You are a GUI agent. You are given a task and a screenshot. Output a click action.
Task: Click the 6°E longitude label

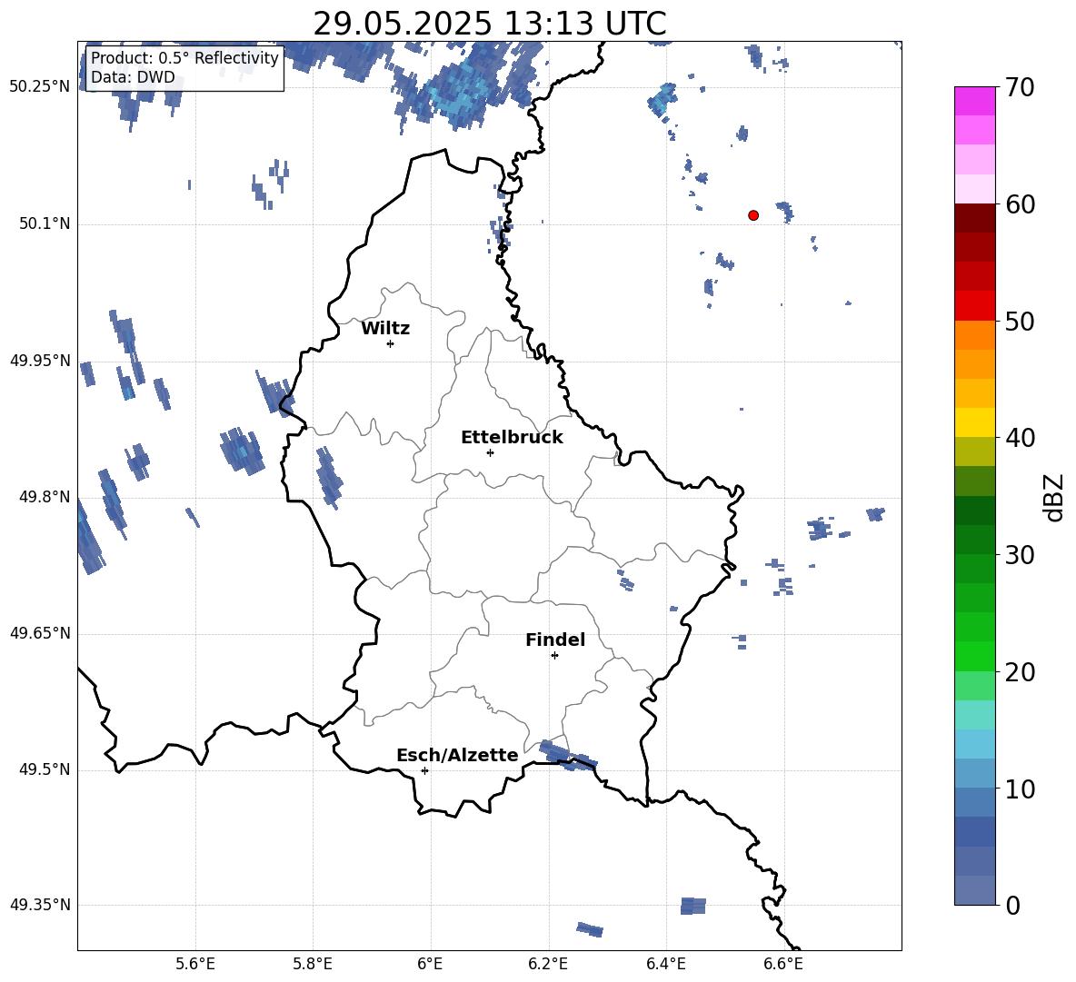[x=430, y=964]
